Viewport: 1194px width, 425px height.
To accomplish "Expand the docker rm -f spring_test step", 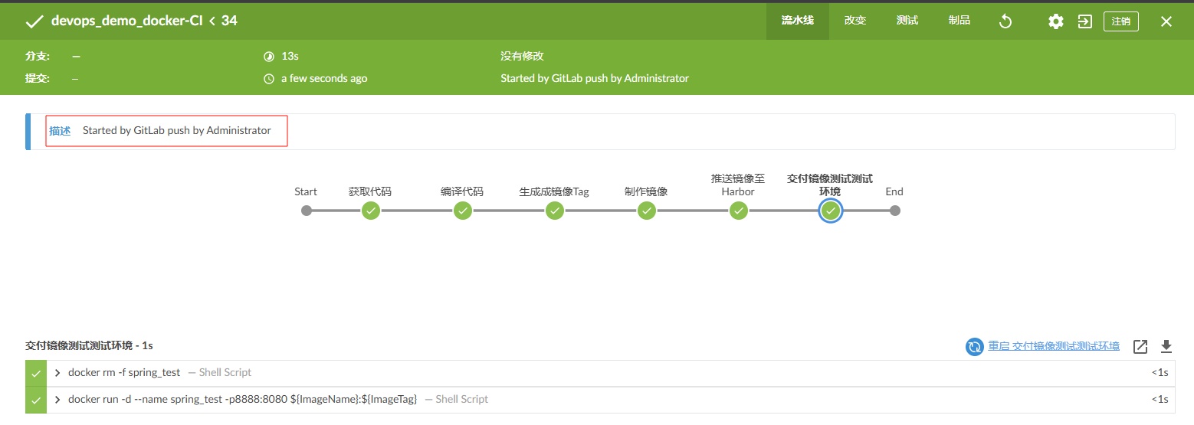I will 58,373.
